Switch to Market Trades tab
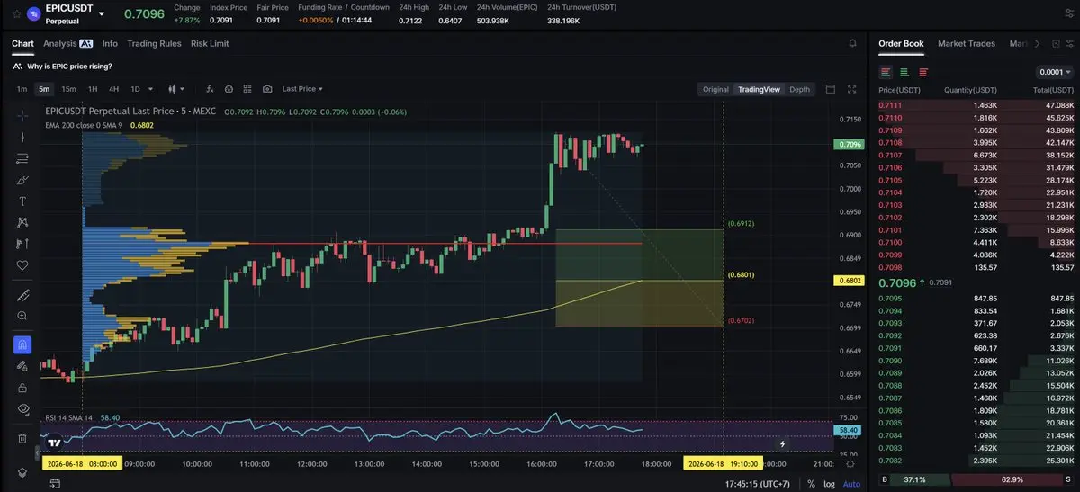Screen dimensions: 1080x492 click(967, 43)
